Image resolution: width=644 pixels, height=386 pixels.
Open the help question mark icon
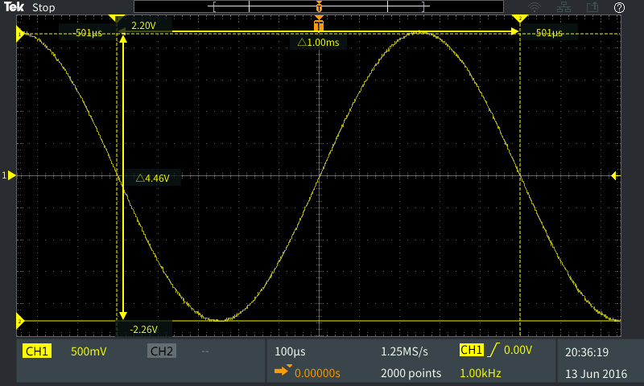[619, 7]
